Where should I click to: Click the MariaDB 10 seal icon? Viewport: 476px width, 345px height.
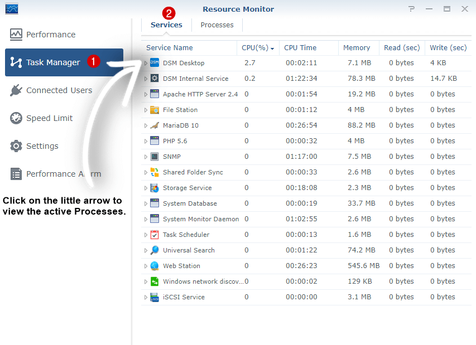coord(155,125)
